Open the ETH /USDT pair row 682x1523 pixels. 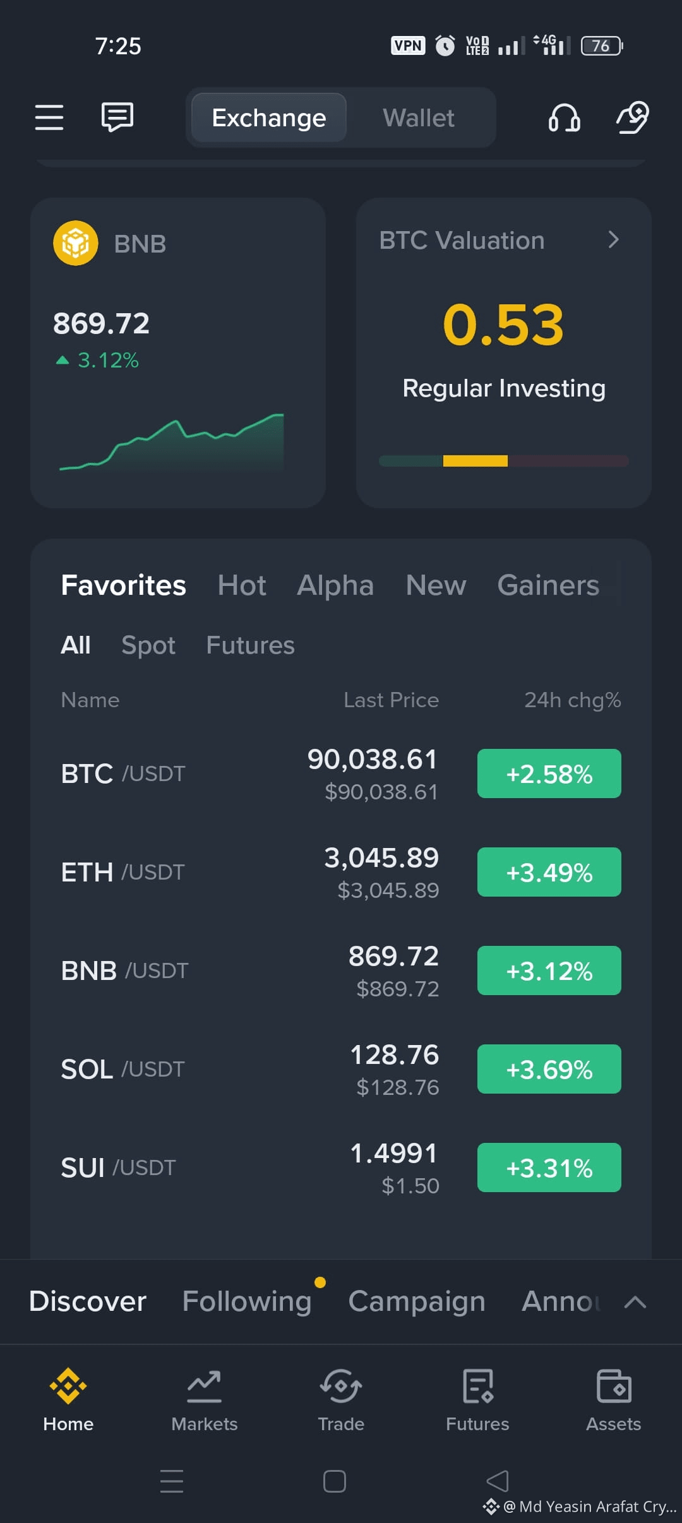pyautogui.click(x=341, y=872)
